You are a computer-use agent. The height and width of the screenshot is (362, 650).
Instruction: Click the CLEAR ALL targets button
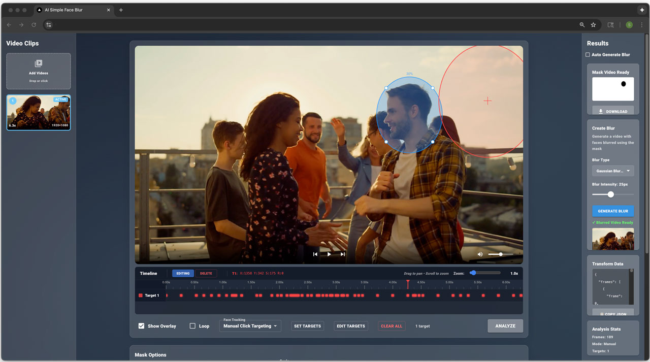point(391,326)
